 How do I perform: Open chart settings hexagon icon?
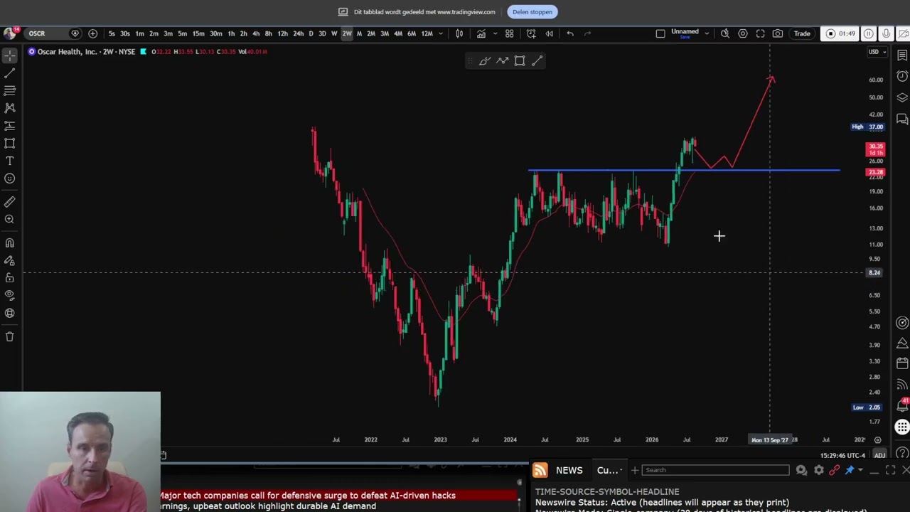pyautogui.click(x=743, y=33)
